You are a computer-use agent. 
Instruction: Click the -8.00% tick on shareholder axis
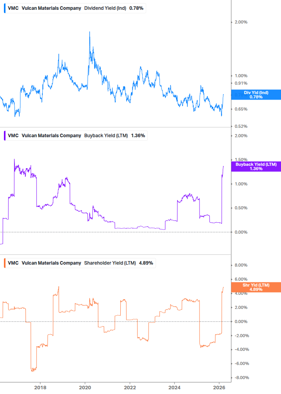tap(242, 378)
